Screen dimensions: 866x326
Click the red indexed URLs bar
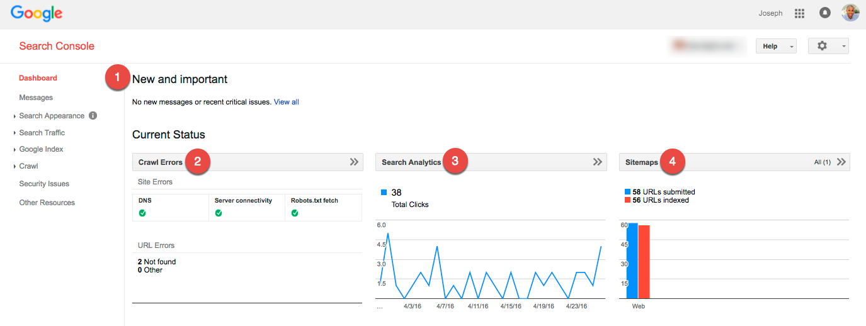tap(644, 262)
